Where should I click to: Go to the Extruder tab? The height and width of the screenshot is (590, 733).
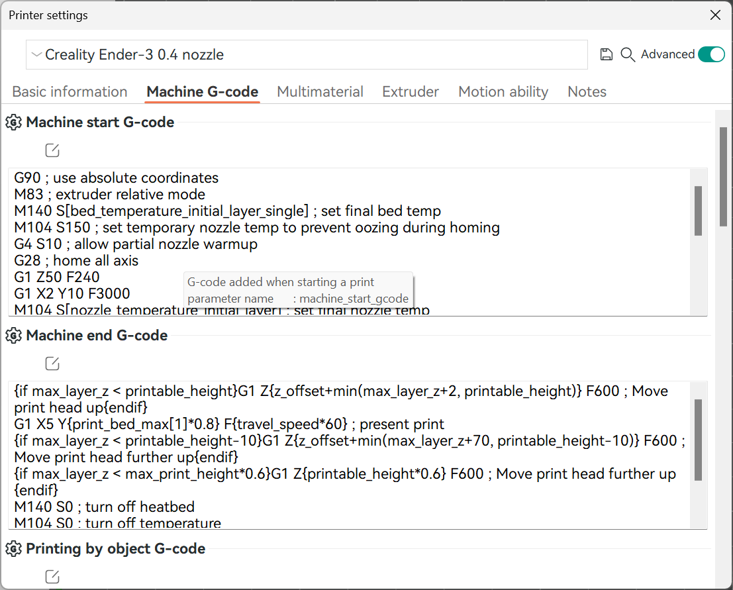point(411,91)
